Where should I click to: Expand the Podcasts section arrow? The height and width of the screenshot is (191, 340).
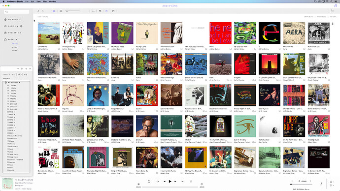point(21,33)
